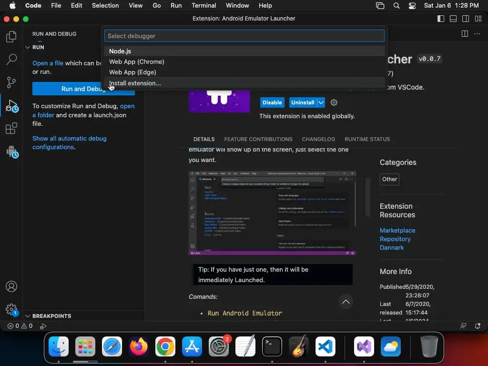The height and width of the screenshot is (366, 488).
Task: Click the feedback icon in status bar
Action: click(x=463, y=326)
